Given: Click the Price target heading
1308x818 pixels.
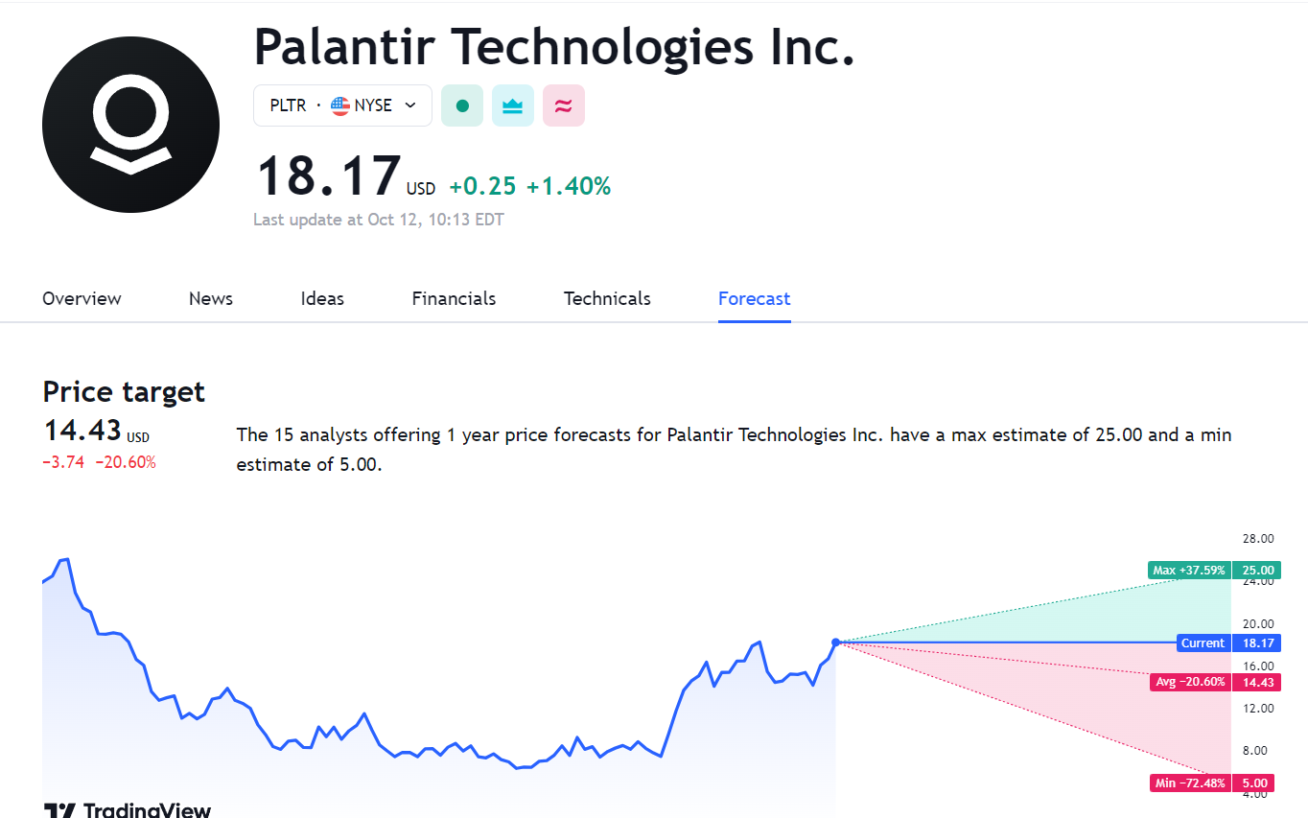Looking at the screenshot, I should (124, 391).
